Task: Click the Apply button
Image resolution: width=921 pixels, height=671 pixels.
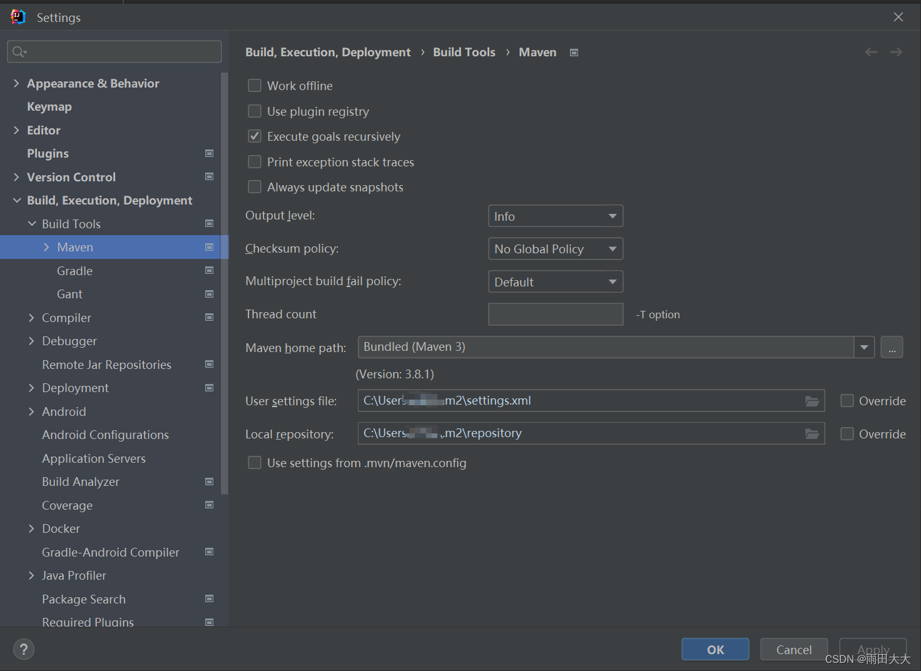Action: pyautogui.click(x=873, y=649)
